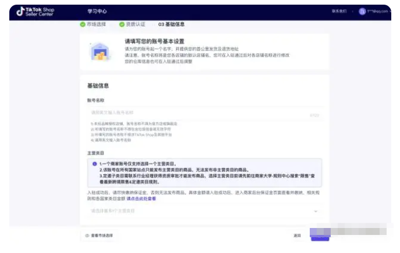The width and height of the screenshot is (400, 253).
Task: Click the blue submit button at bottom right
Action: (x=320, y=235)
